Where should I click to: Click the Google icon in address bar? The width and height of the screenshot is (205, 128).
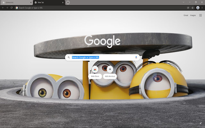coord(17,8)
